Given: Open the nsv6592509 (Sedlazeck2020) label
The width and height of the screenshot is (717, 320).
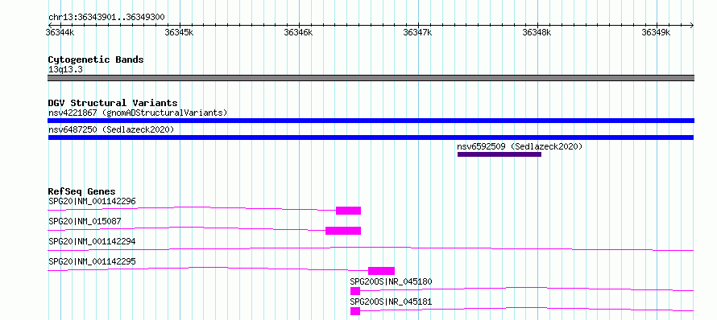Looking at the screenshot, I should (x=520, y=146).
